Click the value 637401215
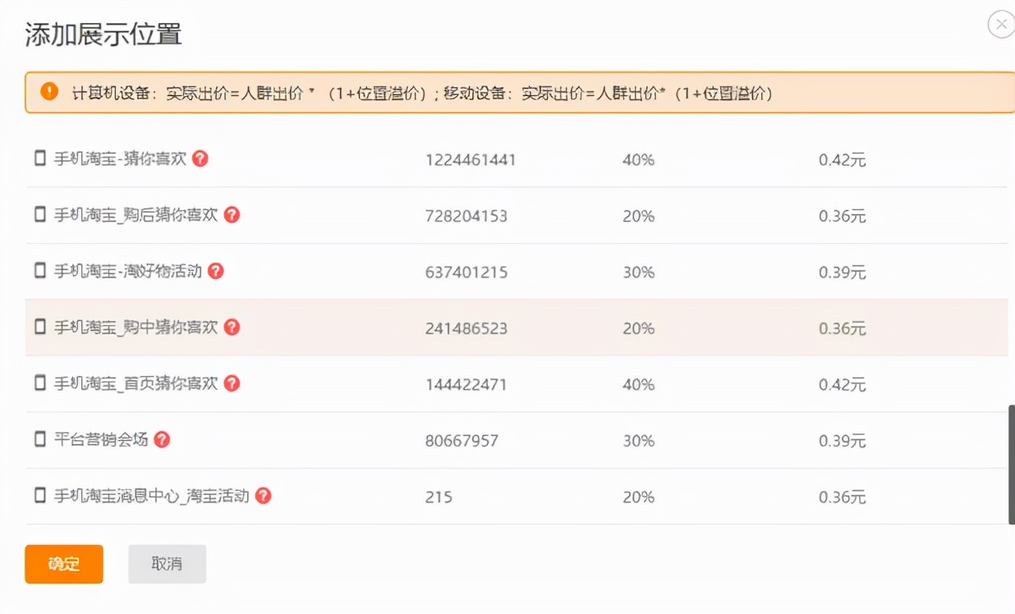Screen dimensions: 1015x614 (x=466, y=272)
